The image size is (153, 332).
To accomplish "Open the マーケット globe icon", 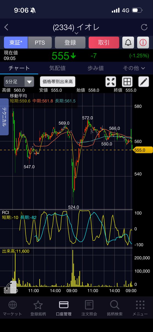I will tap(12, 305).
